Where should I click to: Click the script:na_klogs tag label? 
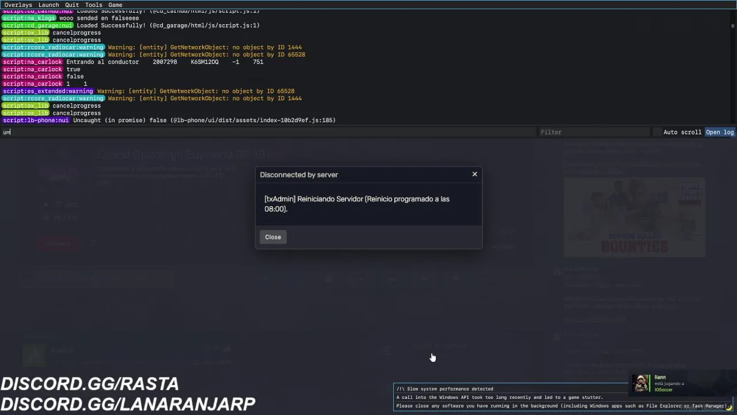[29, 18]
